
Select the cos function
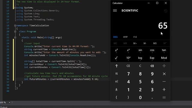click(152, 50)
